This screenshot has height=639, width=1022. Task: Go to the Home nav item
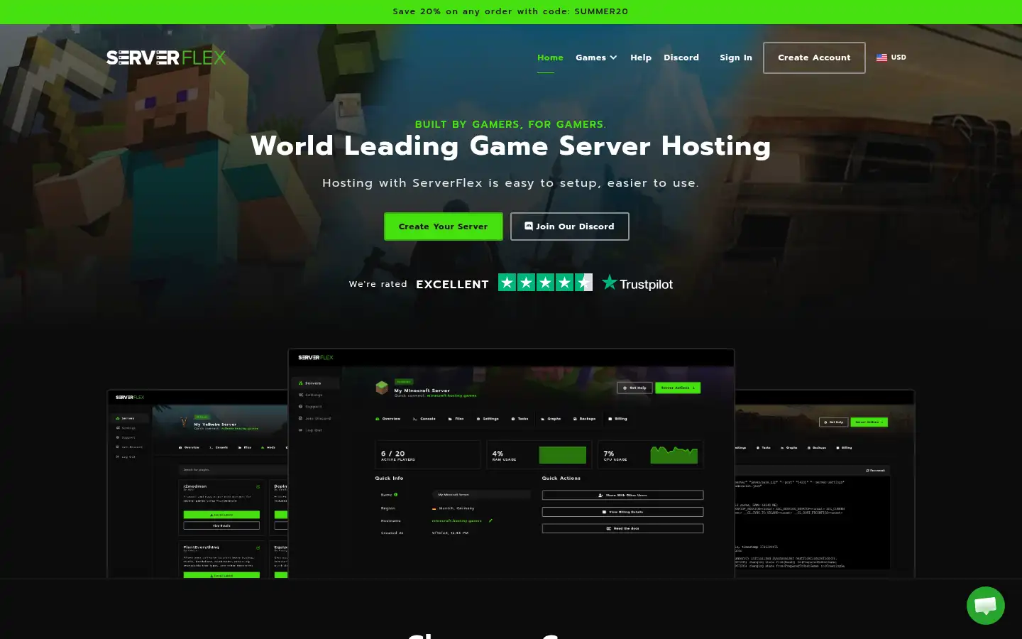tap(550, 58)
